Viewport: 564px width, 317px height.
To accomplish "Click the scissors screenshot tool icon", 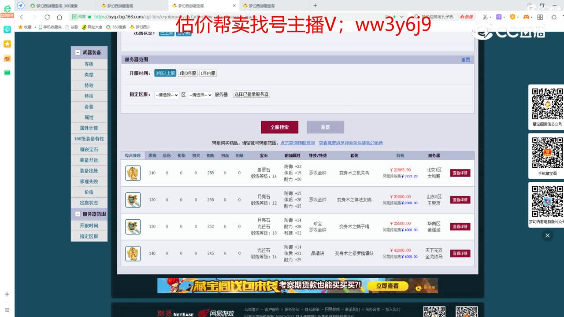I will pos(485,17).
